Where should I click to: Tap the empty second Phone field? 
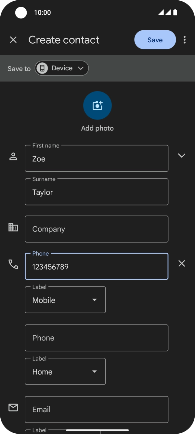point(97,338)
